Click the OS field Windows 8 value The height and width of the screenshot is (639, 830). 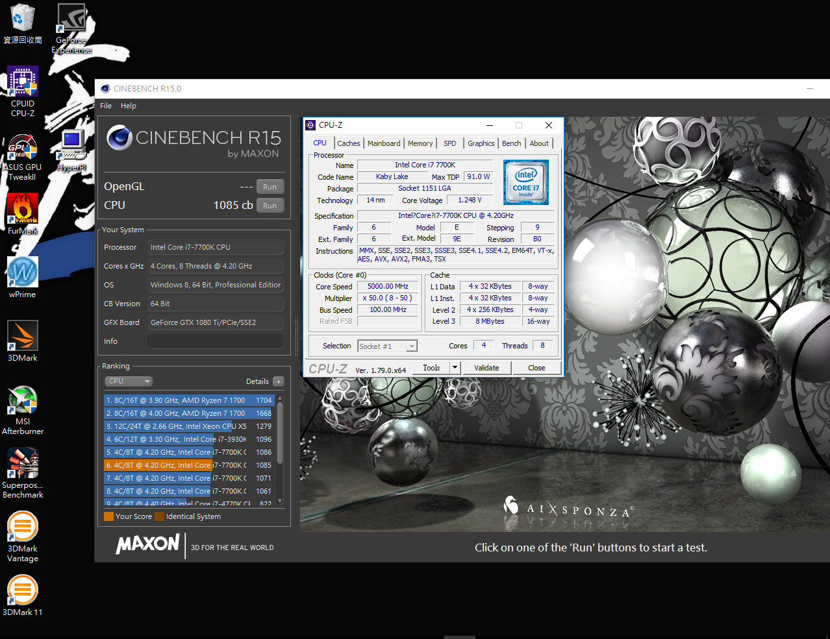pos(216,285)
